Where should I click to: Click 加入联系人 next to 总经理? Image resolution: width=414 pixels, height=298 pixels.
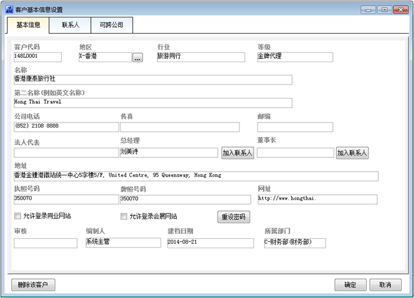(x=237, y=153)
